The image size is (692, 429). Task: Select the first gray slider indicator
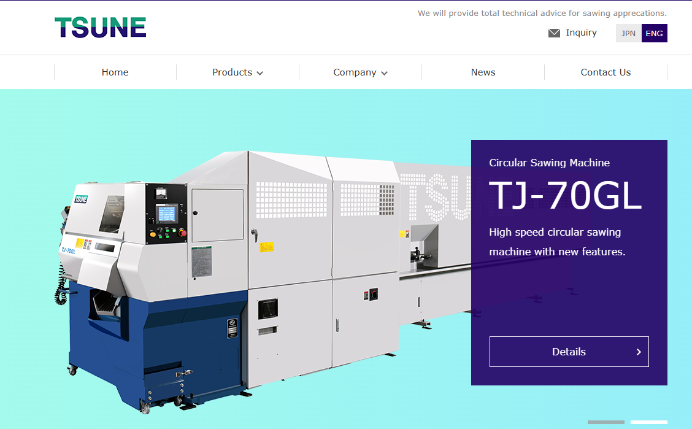click(x=606, y=422)
